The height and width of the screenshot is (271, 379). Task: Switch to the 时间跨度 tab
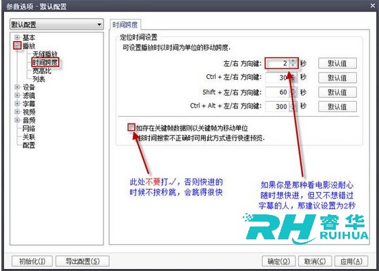click(125, 25)
